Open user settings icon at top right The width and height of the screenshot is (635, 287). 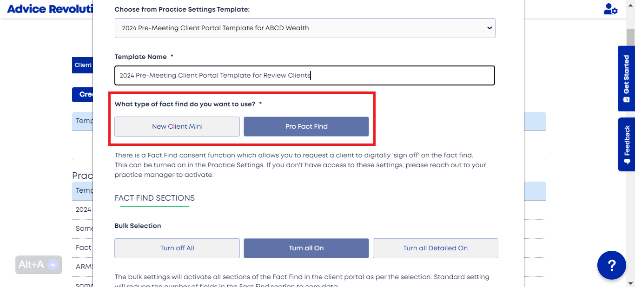point(610,9)
